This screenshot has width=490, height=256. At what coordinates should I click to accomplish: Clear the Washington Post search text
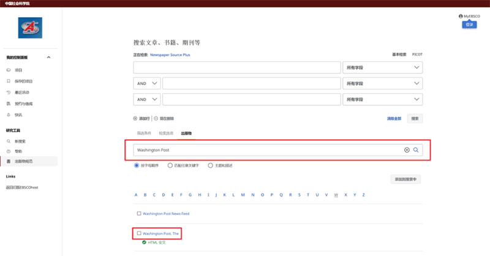pyautogui.click(x=407, y=150)
